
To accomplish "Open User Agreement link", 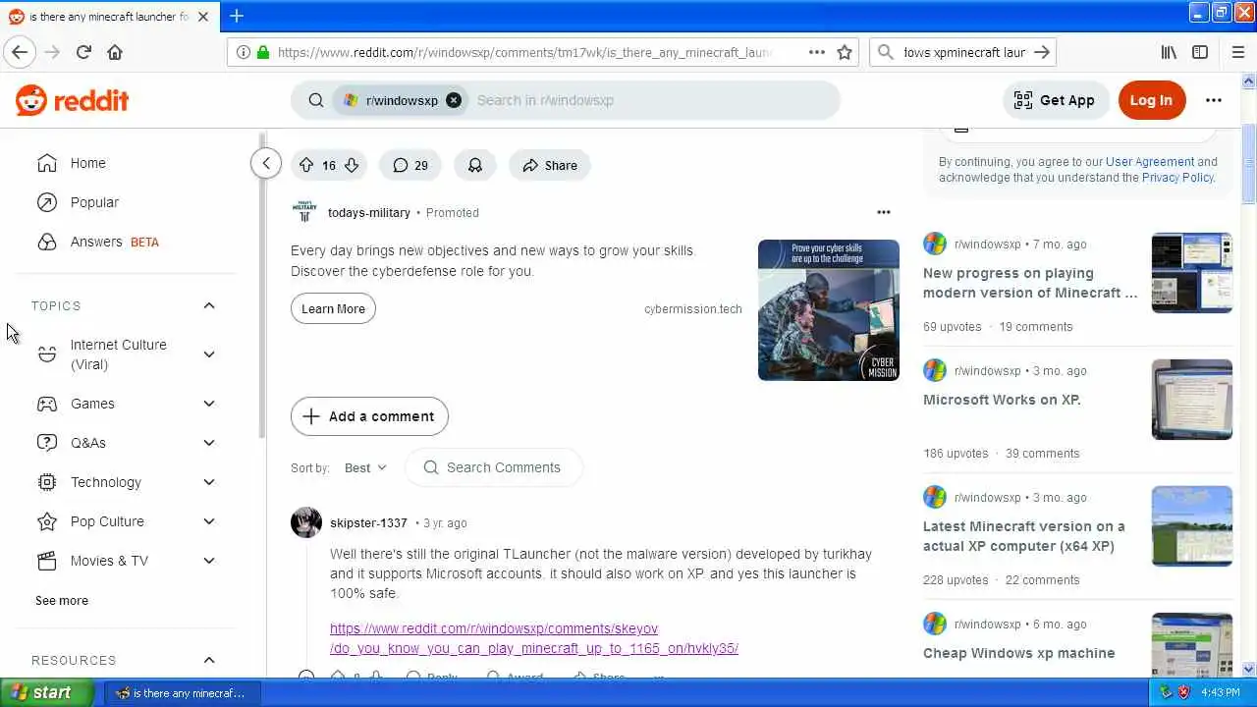I will (x=1150, y=162).
